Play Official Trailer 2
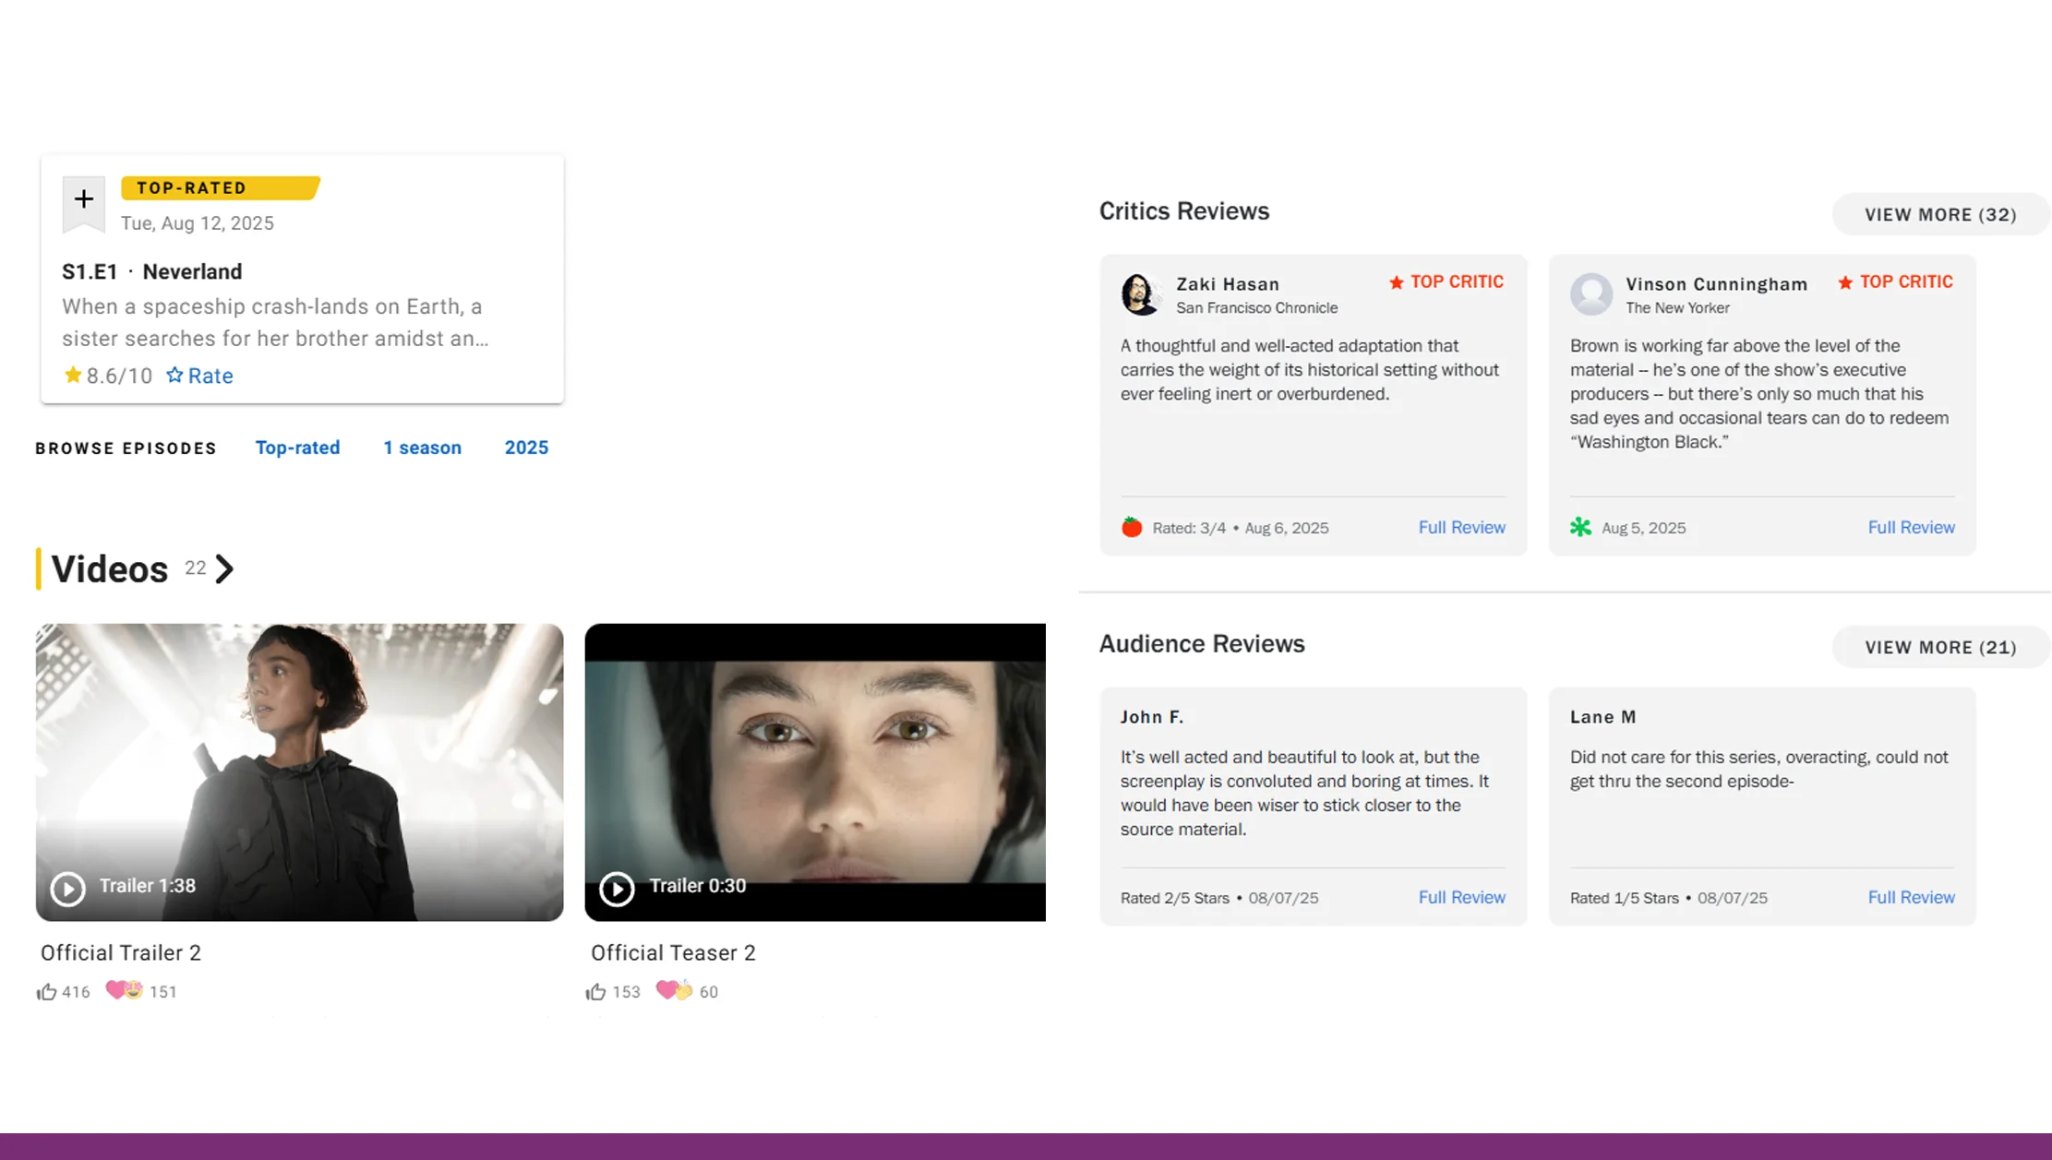 point(67,889)
